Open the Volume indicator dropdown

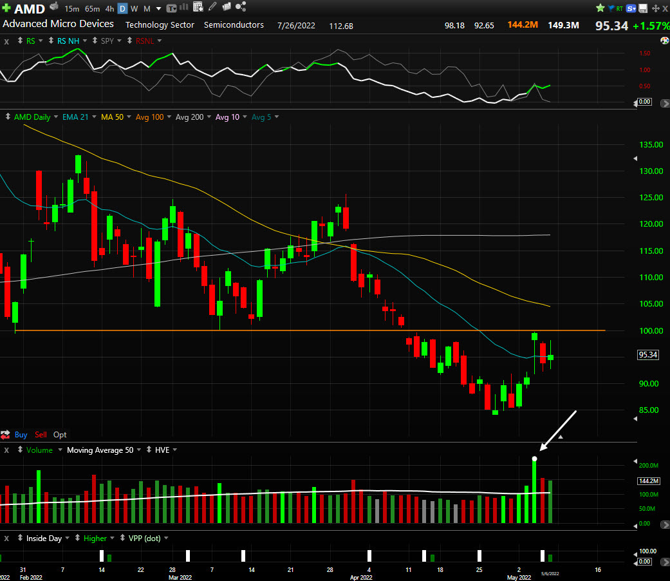coord(60,450)
